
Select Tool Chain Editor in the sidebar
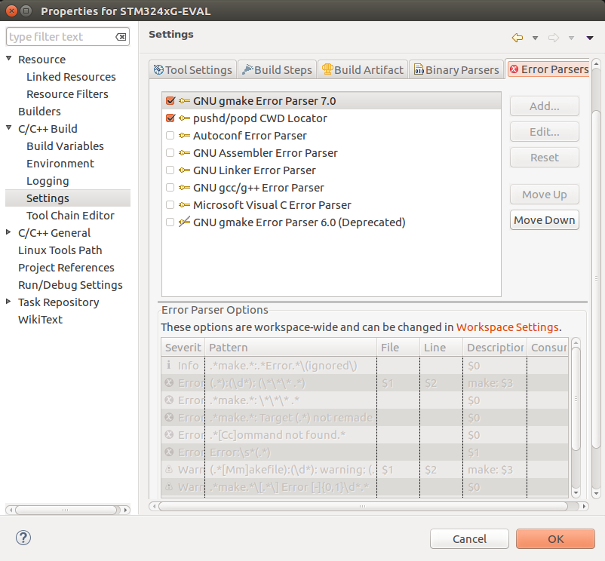[x=70, y=216]
